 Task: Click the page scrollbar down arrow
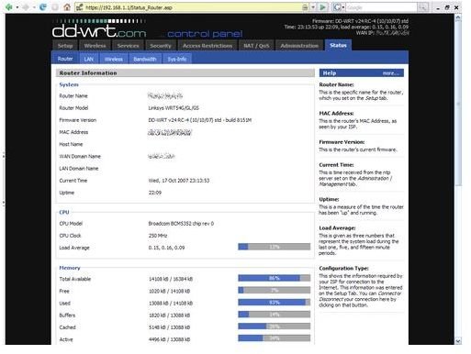[x=458, y=340]
